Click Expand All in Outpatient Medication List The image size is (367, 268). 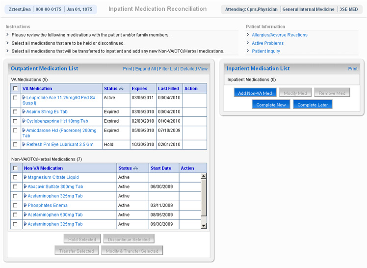click(x=146, y=69)
